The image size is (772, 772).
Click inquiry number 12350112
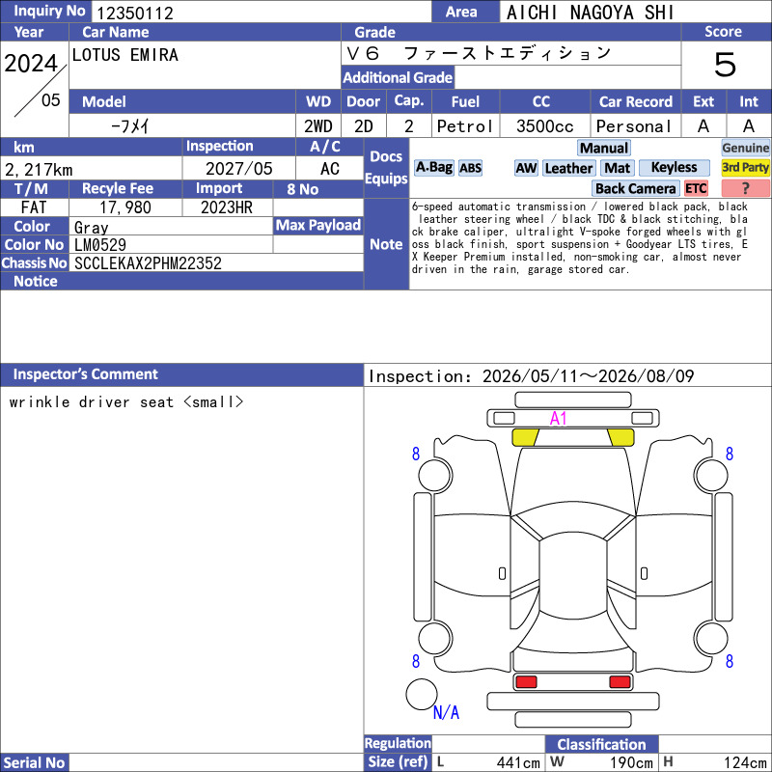coord(135,14)
